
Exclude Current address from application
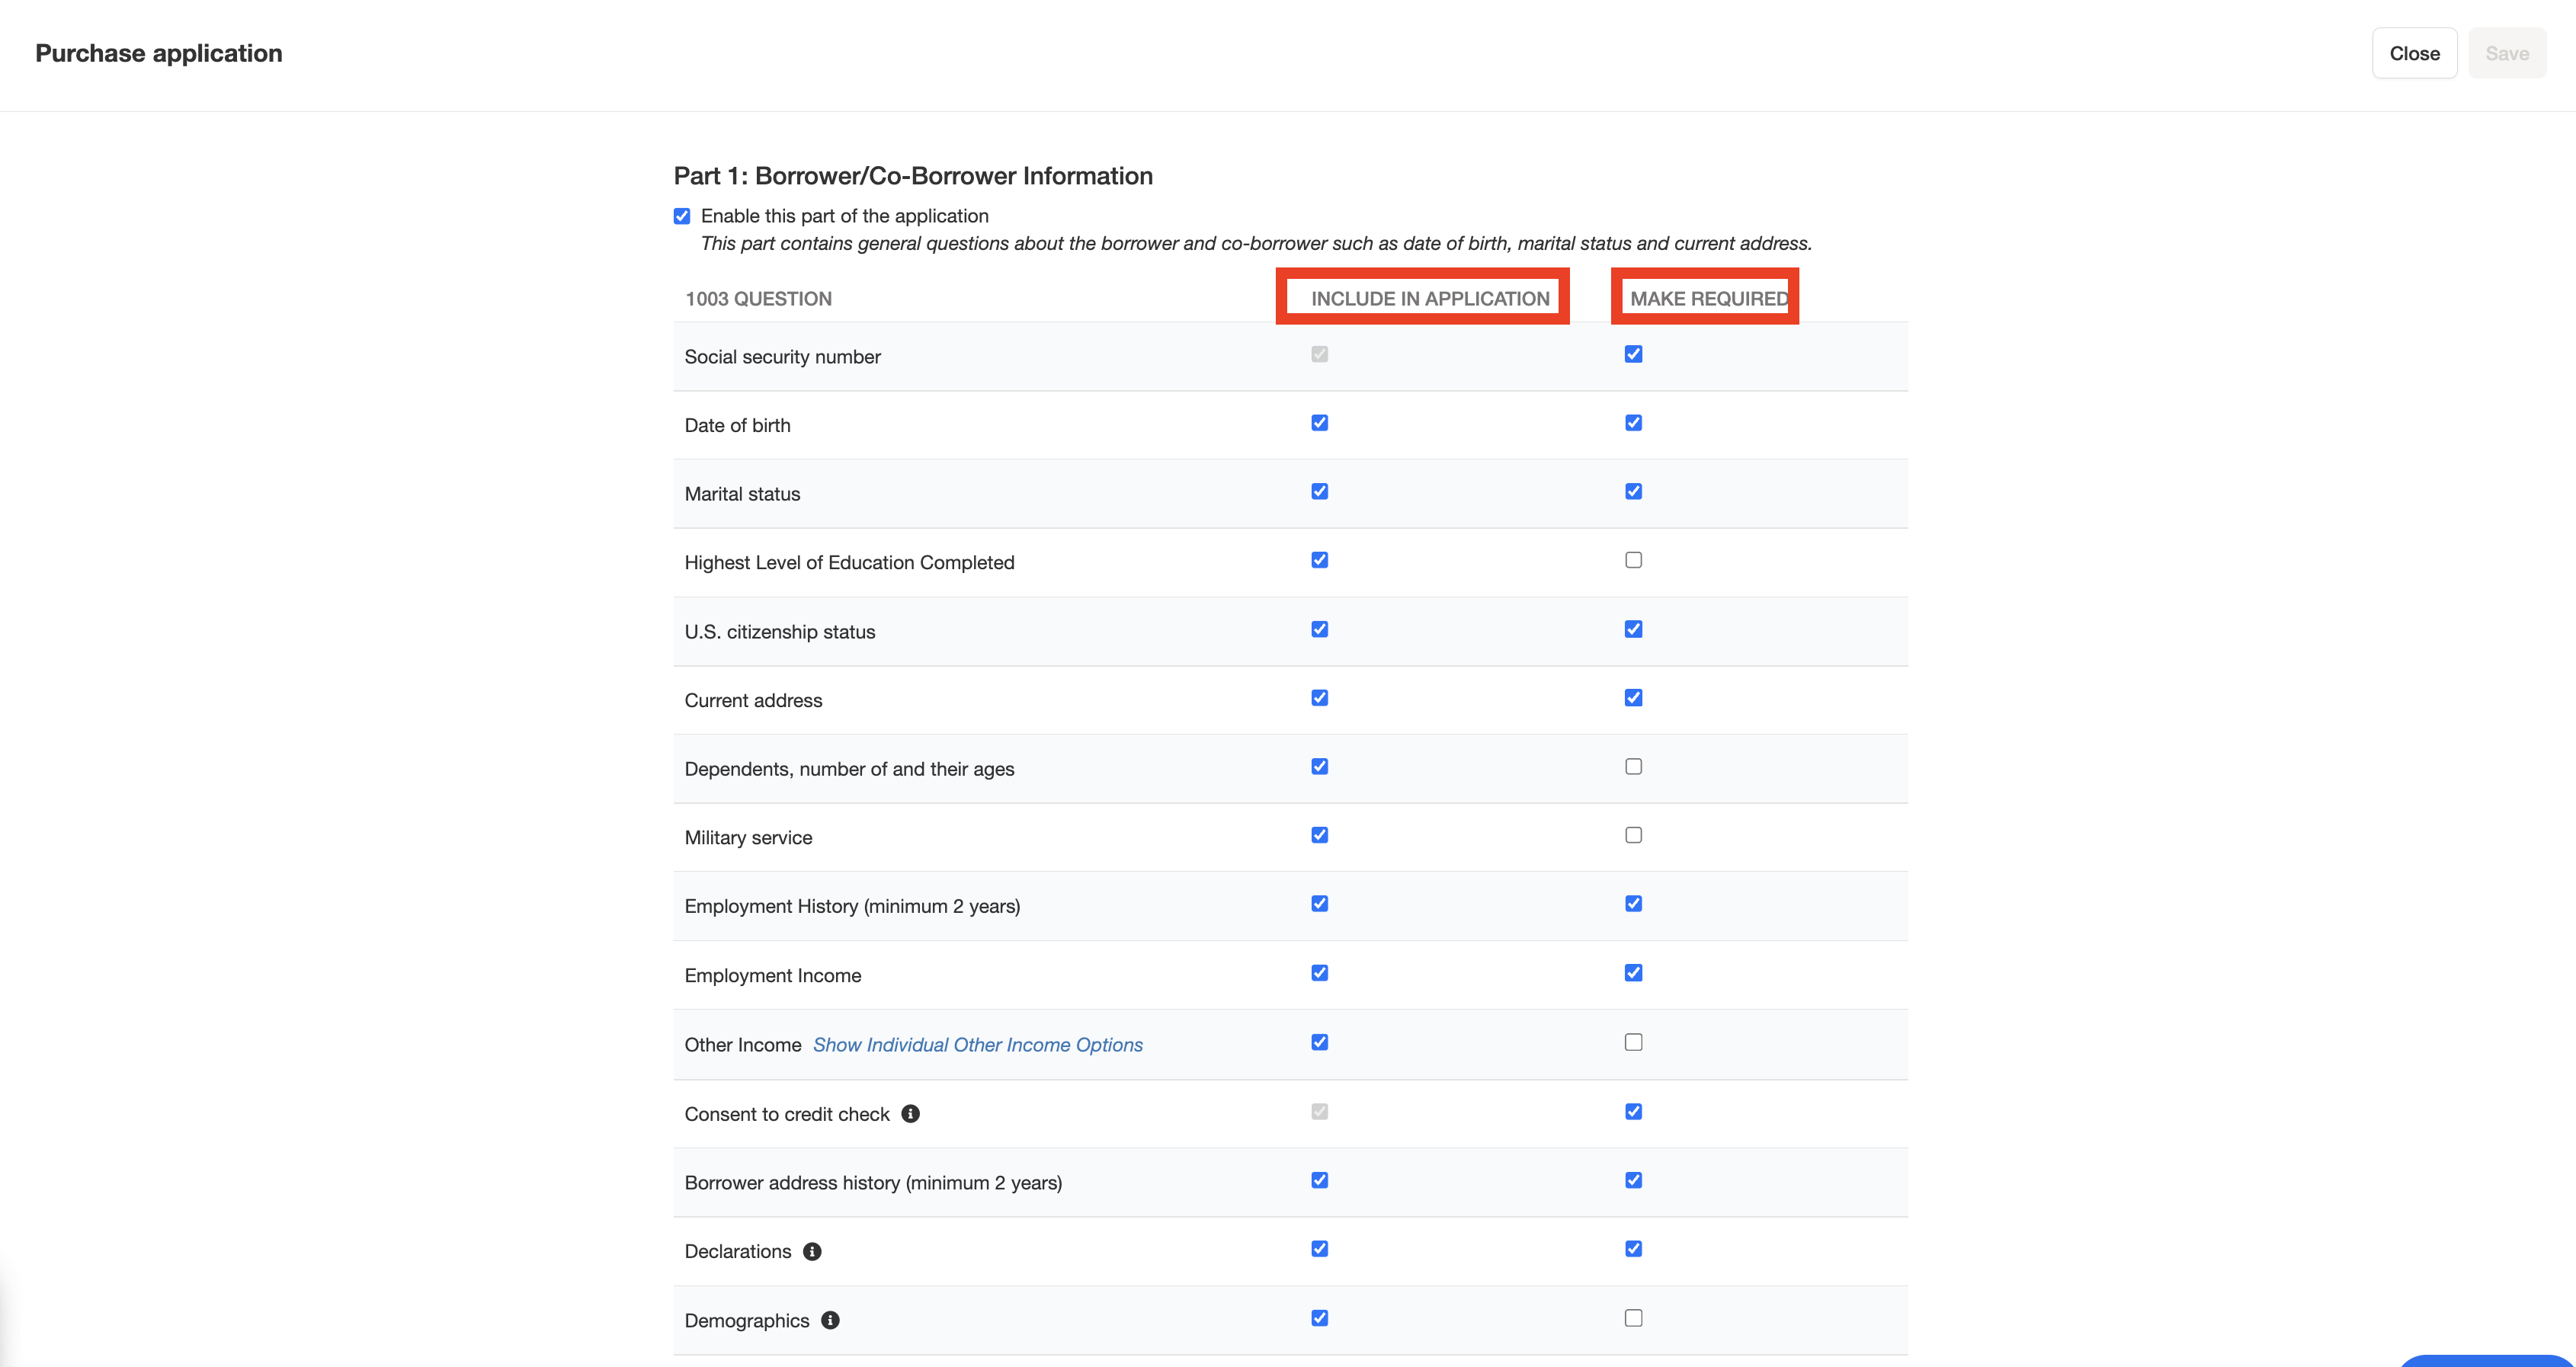[1319, 698]
